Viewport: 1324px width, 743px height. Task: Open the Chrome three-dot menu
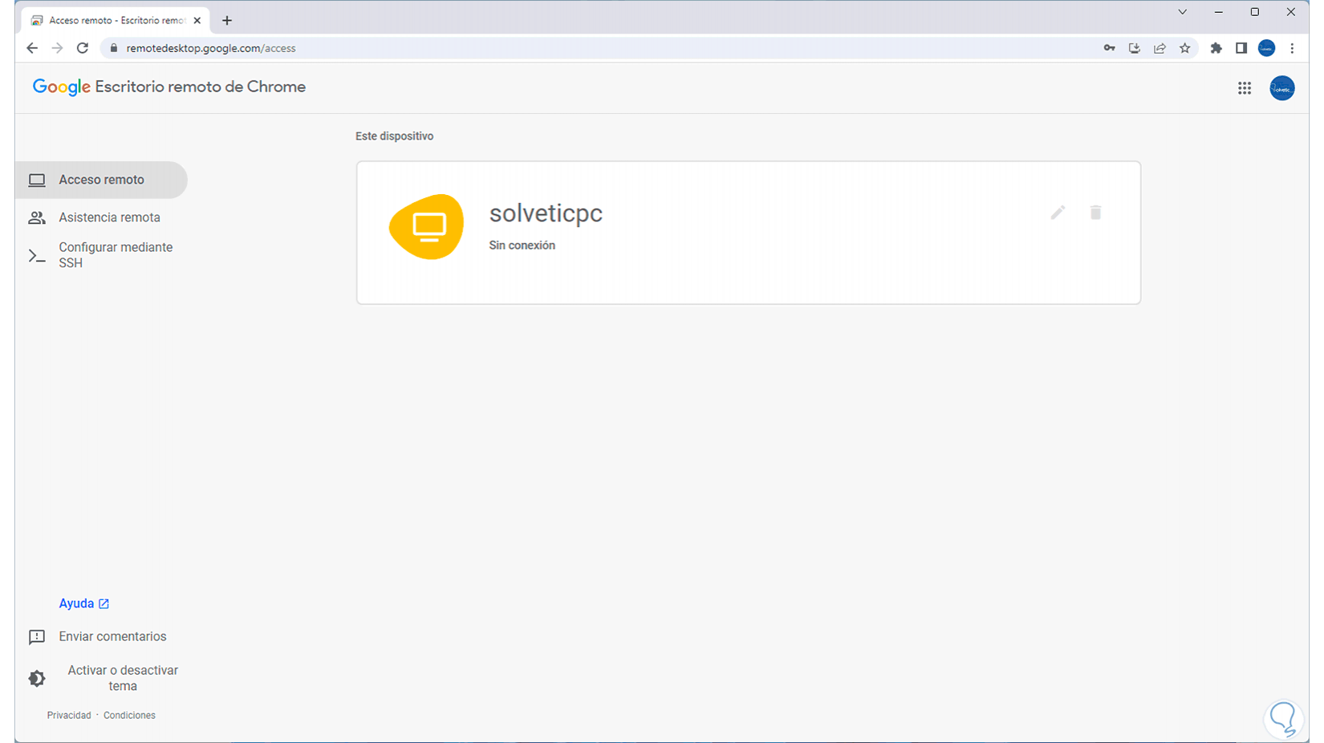(x=1292, y=48)
